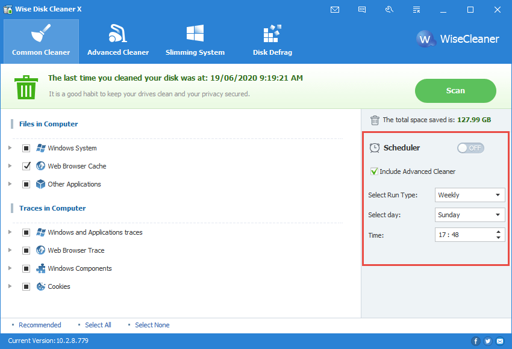Expand the Windows System tree node
The height and width of the screenshot is (349, 512).
point(10,148)
